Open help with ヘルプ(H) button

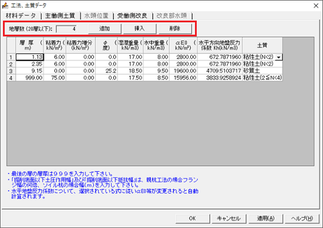point(302,219)
